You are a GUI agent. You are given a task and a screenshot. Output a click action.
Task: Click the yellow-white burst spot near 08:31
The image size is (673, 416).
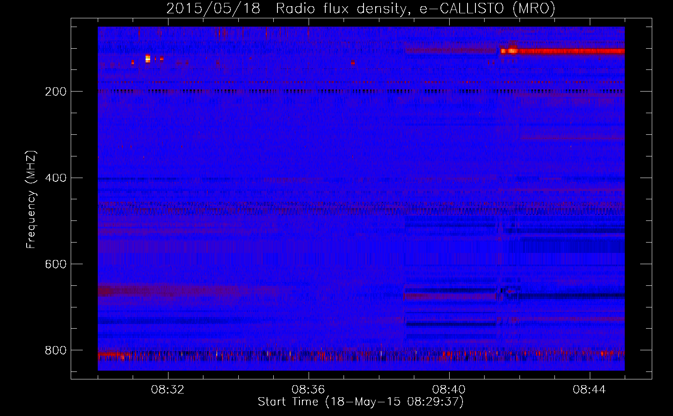pyautogui.click(x=148, y=59)
